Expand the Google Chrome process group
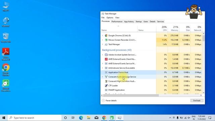The width and height of the screenshot is (215, 121). click(102, 36)
